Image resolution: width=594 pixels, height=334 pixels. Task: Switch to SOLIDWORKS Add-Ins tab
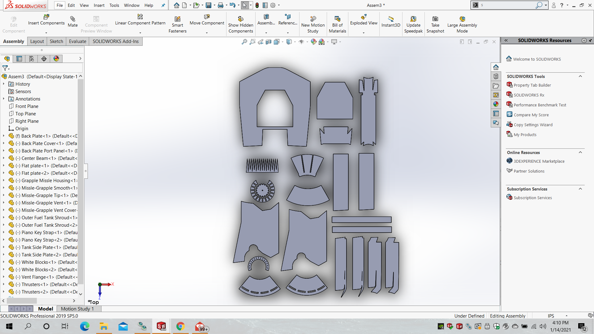tap(116, 41)
